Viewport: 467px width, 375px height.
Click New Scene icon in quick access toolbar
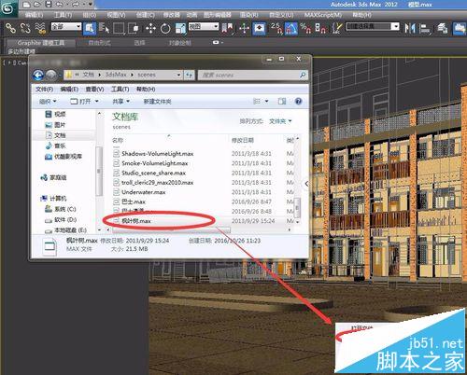[27, 5]
